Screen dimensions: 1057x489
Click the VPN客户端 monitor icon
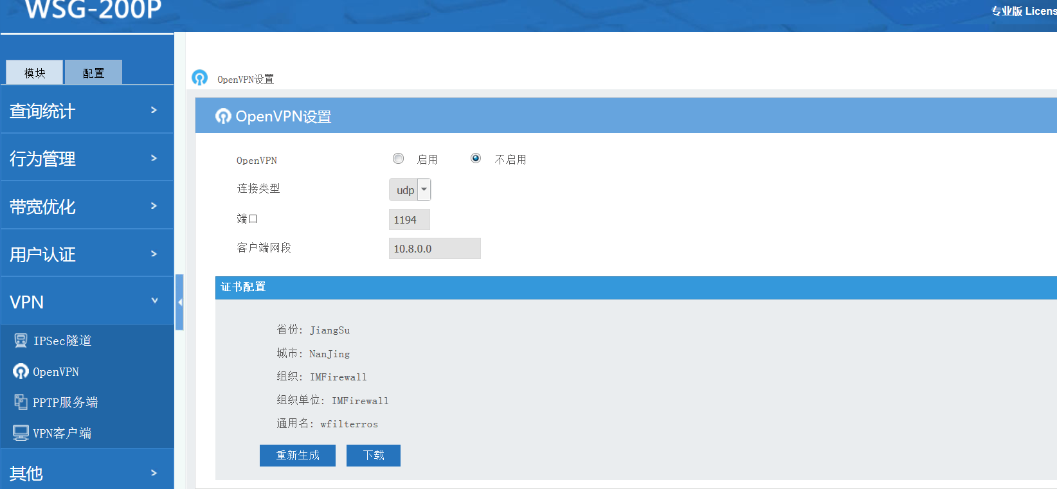[21, 433]
